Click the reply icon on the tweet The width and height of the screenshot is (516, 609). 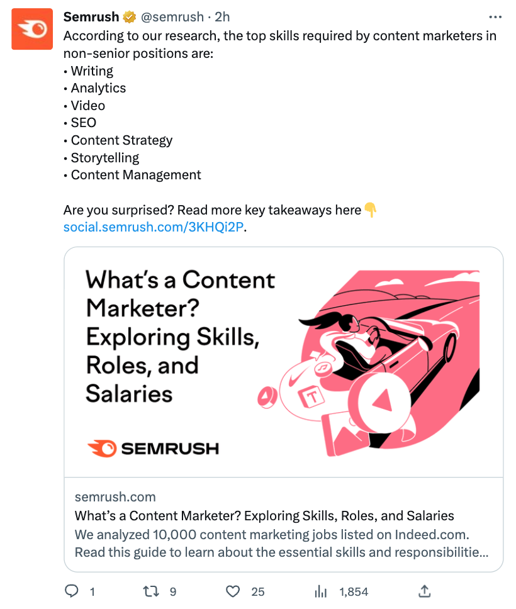coord(72,591)
